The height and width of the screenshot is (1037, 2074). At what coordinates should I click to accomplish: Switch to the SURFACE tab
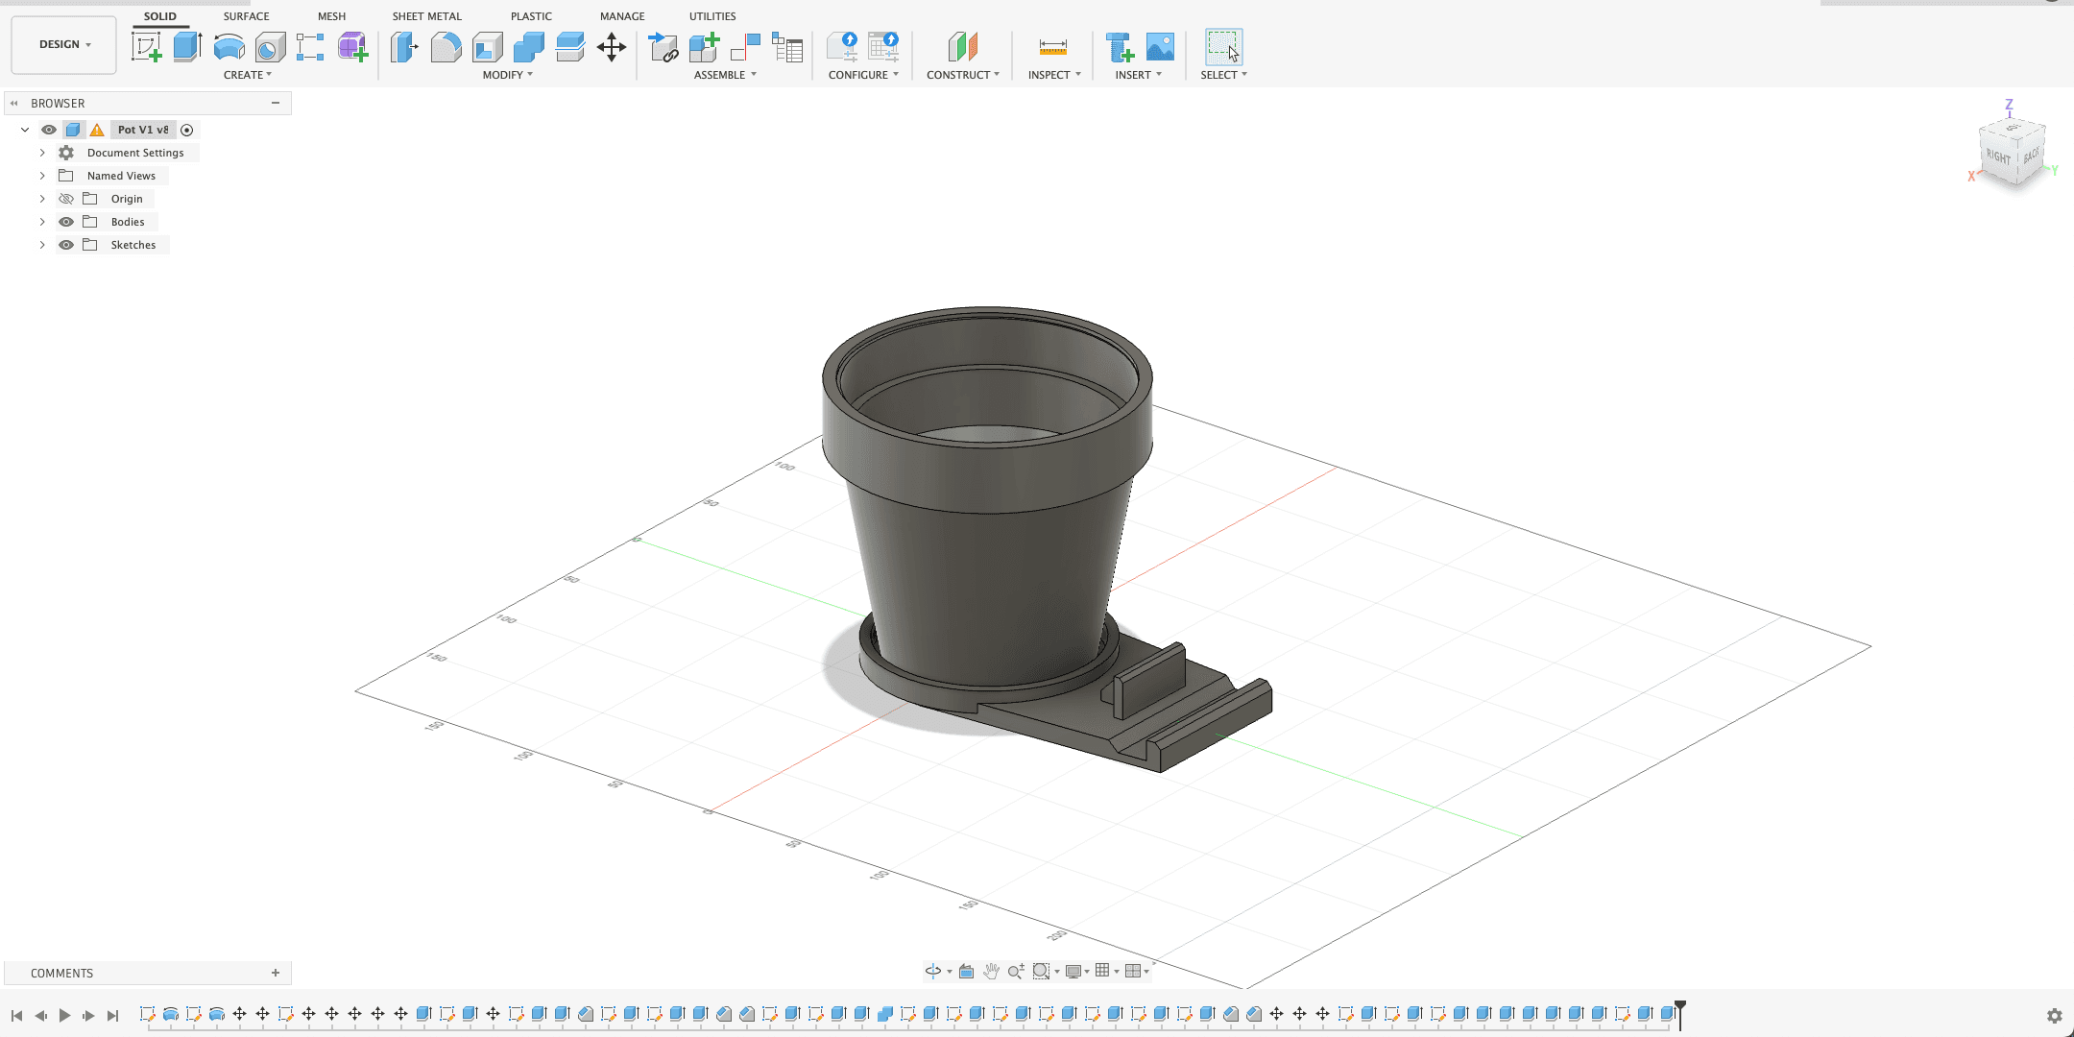pyautogui.click(x=246, y=16)
